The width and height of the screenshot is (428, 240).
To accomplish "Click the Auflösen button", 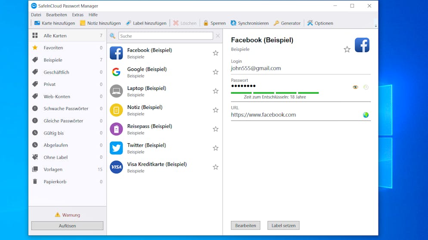I will coord(67,226).
